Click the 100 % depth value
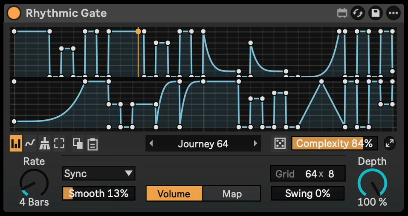The width and height of the screenshot is (408, 216). pos(372,202)
